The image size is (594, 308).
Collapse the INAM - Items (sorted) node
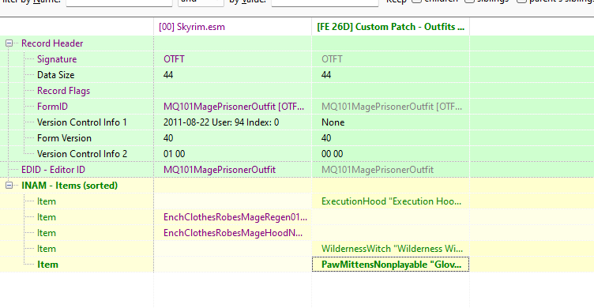point(9,186)
